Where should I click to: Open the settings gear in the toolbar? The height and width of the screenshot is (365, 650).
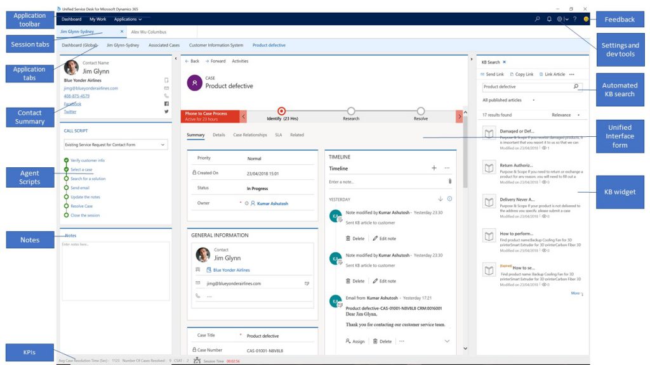(559, 19)
